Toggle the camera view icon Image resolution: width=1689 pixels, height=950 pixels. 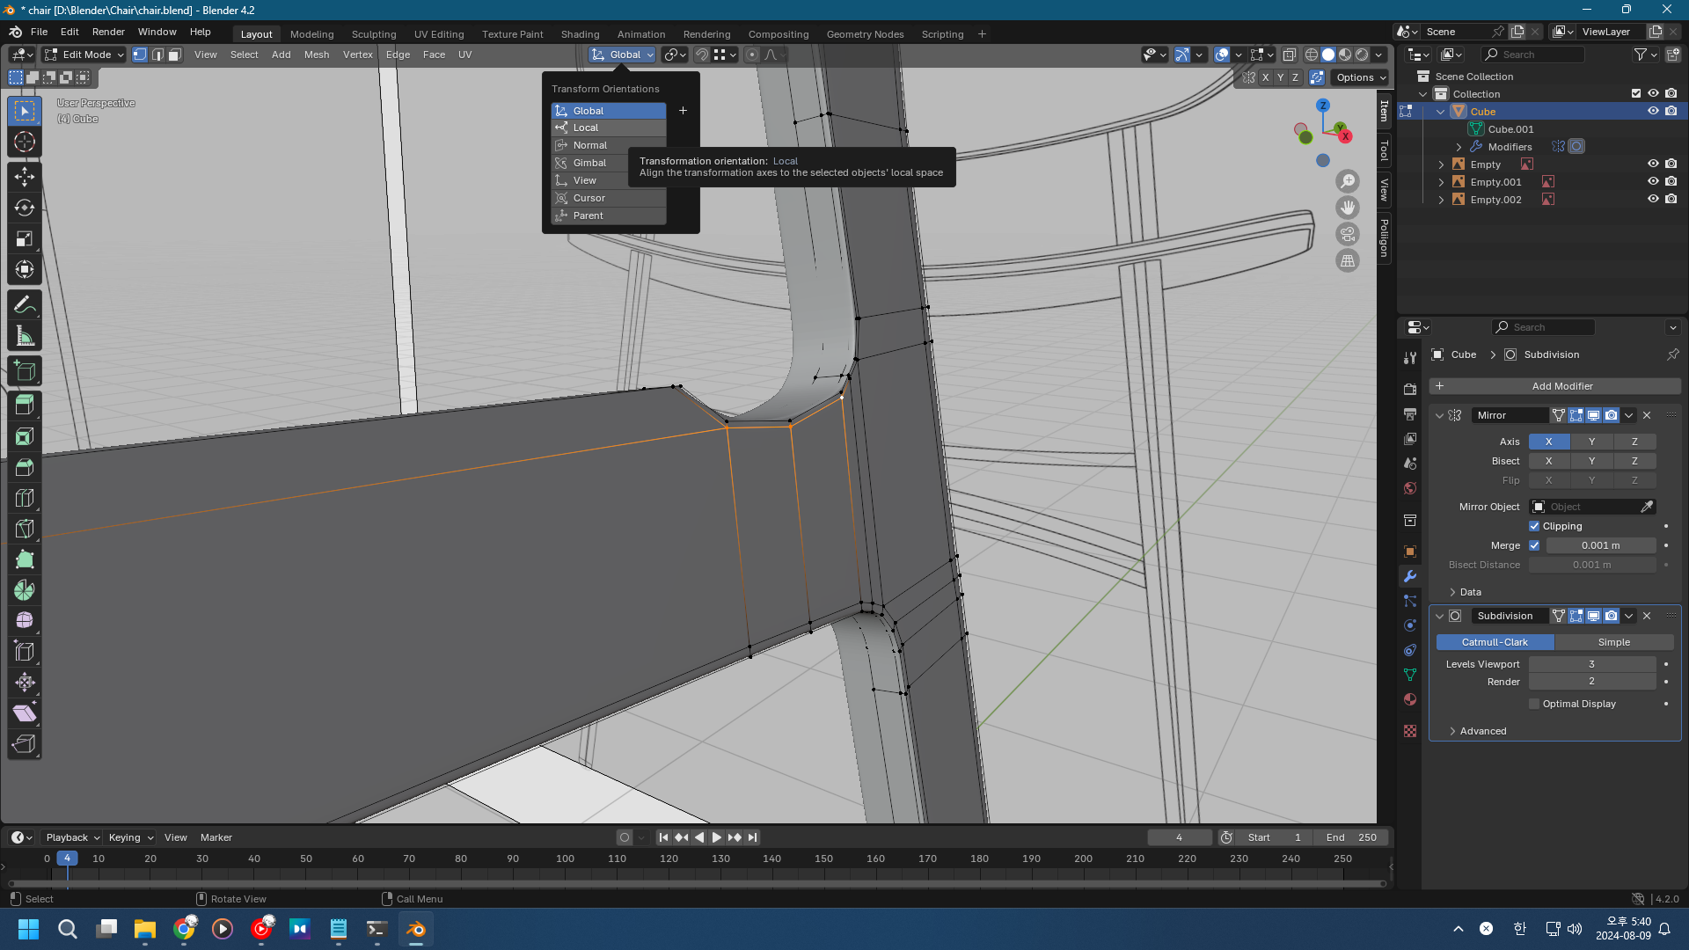1348,234
